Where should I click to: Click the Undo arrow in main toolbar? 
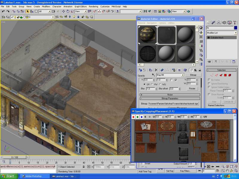pos(3,11)
